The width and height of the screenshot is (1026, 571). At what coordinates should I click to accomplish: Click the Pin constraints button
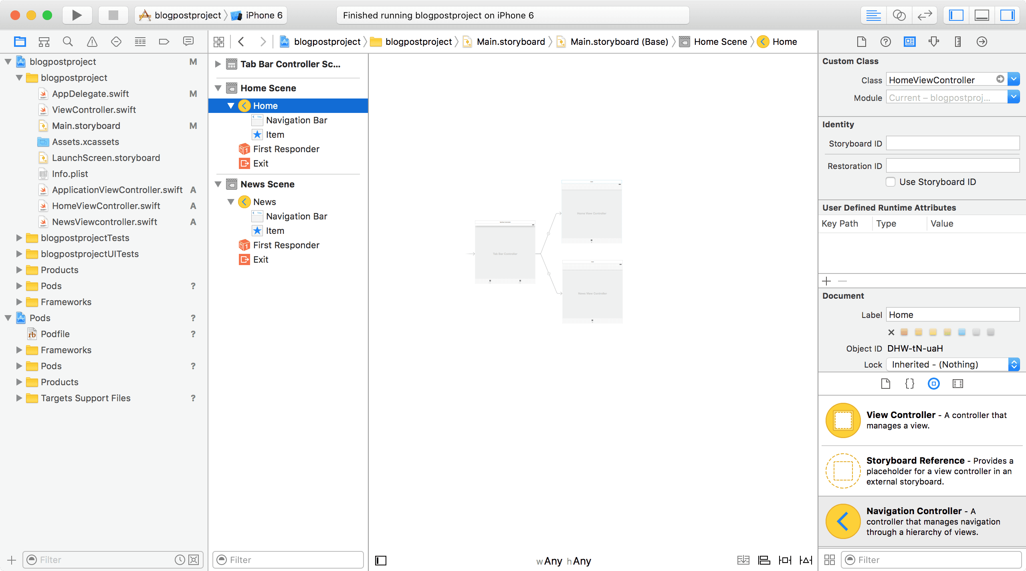pos(785,560)
